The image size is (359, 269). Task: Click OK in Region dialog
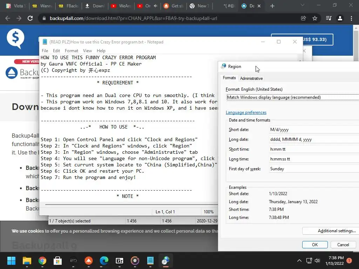tap(315, 244)
